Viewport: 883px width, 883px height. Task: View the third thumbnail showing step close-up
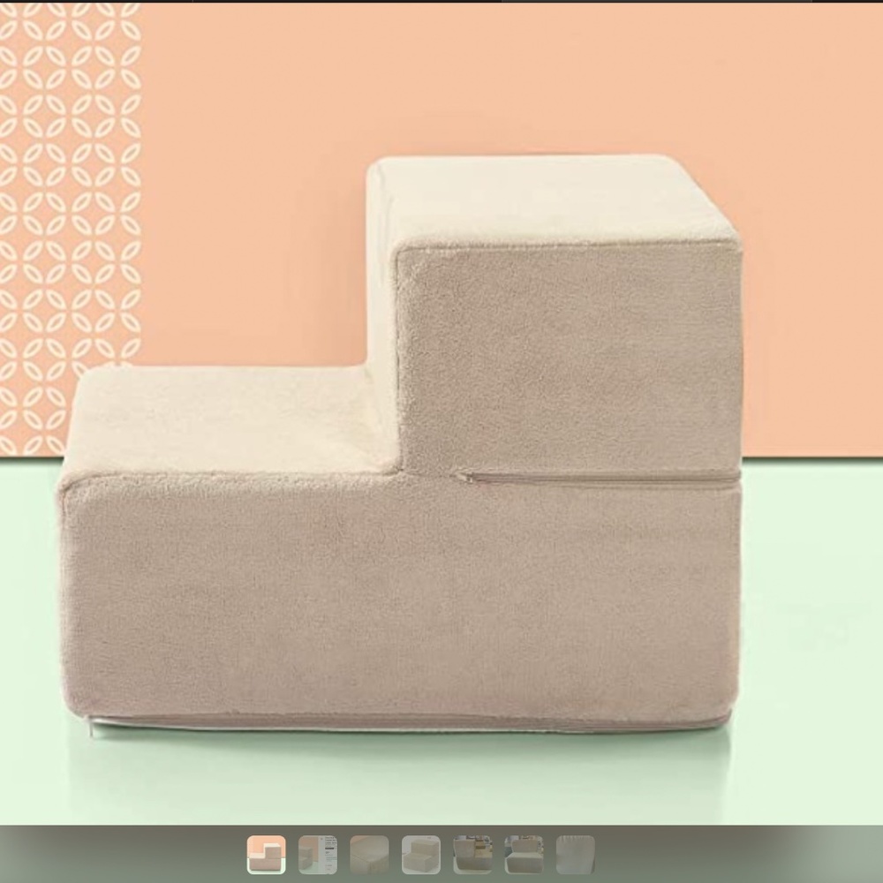tap(369, 855)
